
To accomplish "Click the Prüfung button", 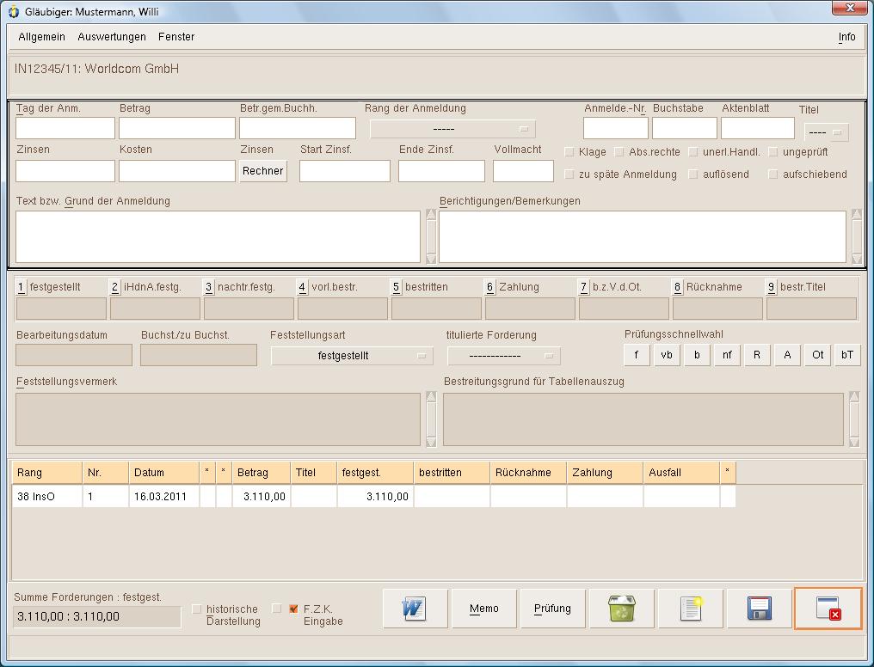I will pyautogui.click(x=552, y=608).
